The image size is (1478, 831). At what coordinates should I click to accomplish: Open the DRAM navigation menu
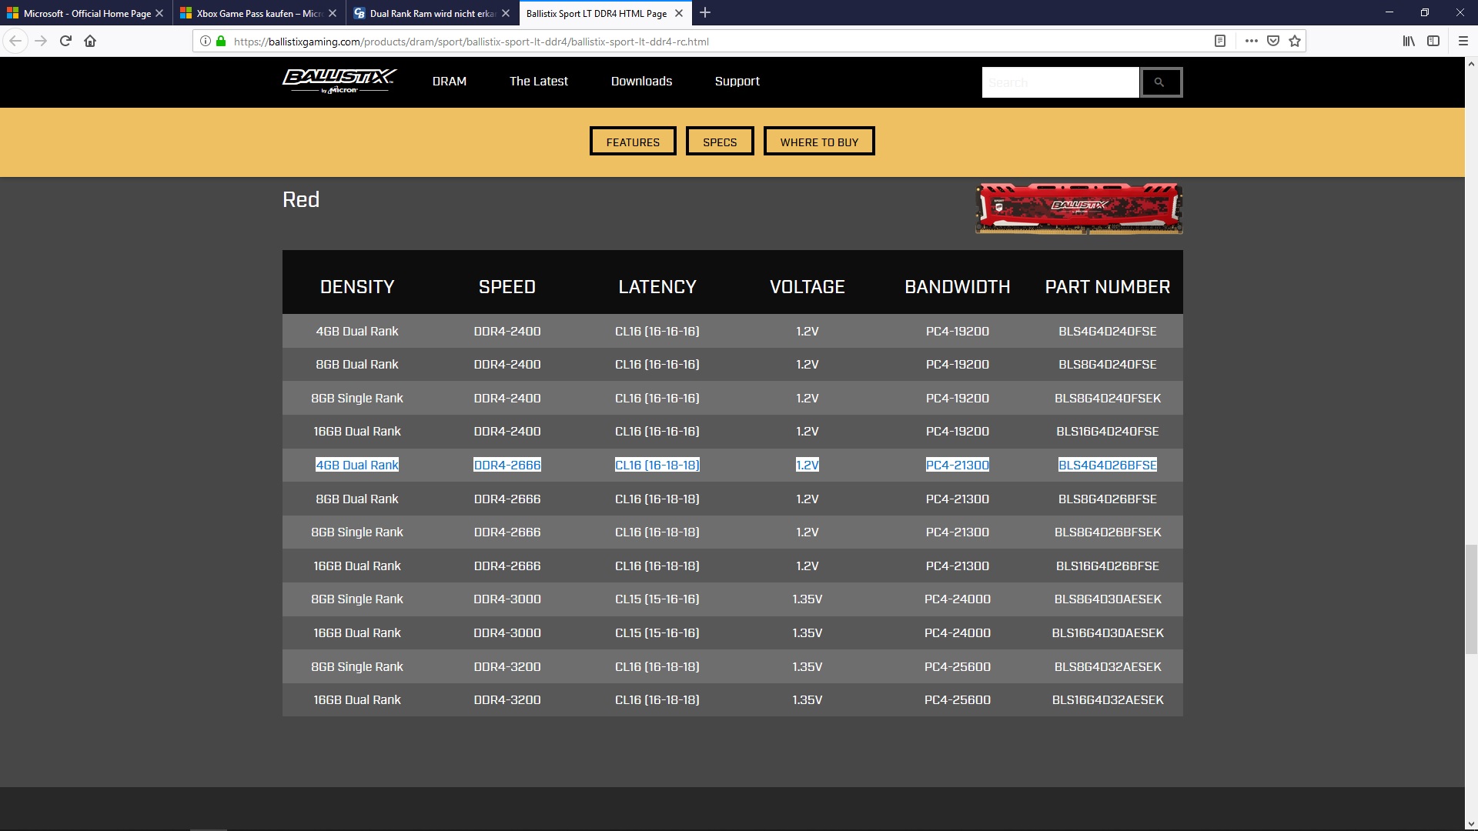coord(449,82)
